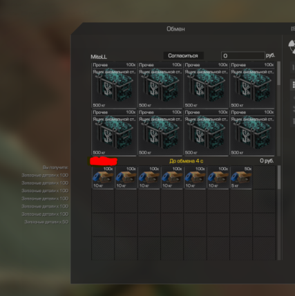Click the Согласиться (agree) button
The width and height of the screenshot is (295, 296).
(183, 56)
